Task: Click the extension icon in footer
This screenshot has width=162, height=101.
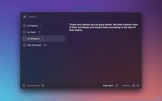Action: tap(24, 86)
